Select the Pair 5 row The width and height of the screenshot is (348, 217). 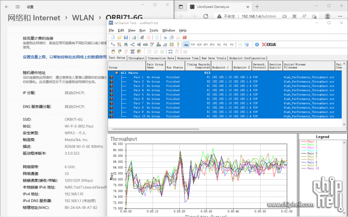224,94
